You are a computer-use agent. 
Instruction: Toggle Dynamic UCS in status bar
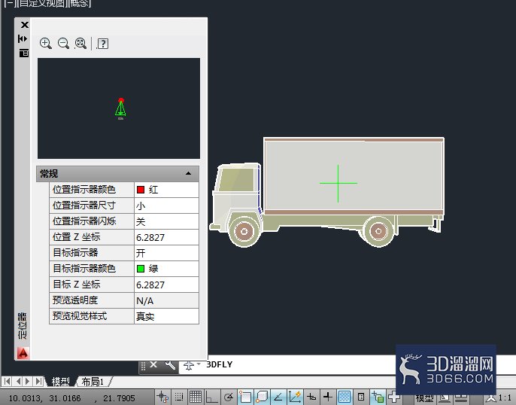[x=295, y=397]
